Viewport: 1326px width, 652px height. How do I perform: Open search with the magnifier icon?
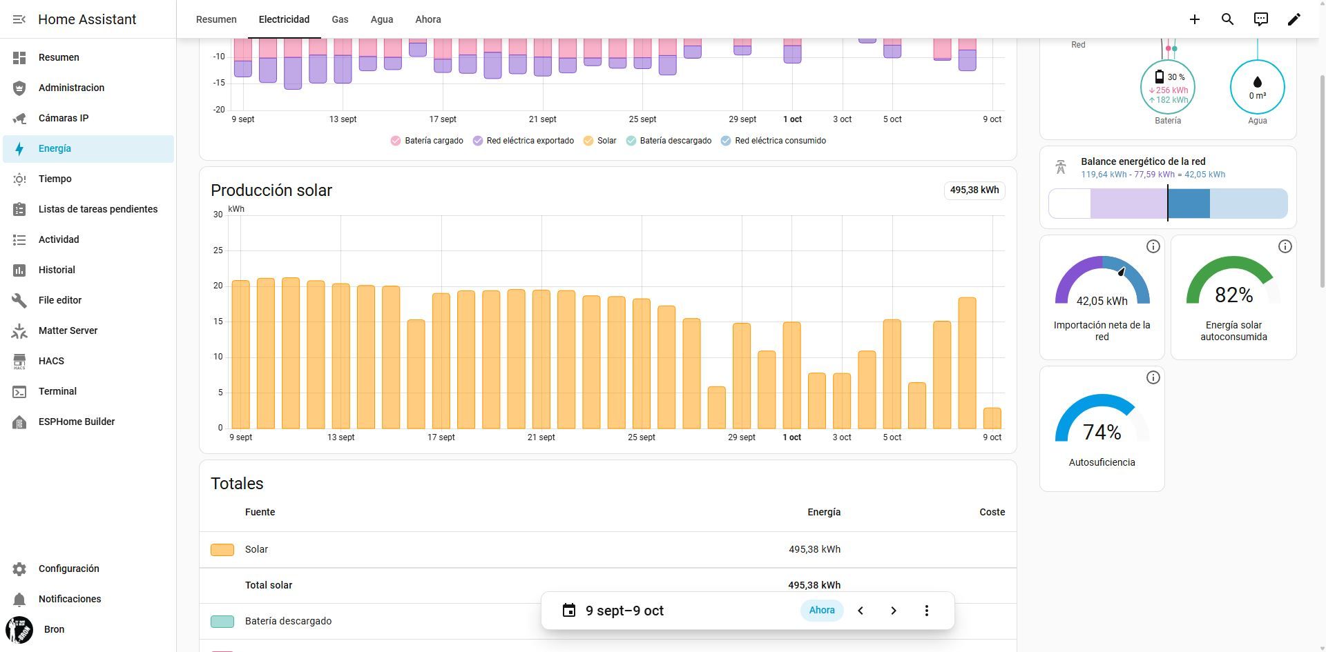(1227, 19)
